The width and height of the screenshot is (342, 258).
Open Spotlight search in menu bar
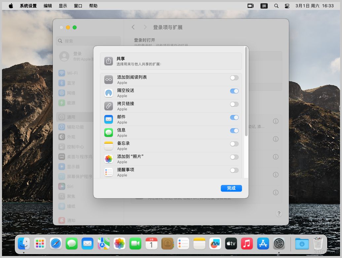coord(276,6)
